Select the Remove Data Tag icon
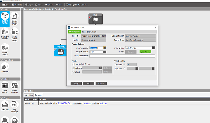Viewport: 210px width, 123px height. [15, 88]
